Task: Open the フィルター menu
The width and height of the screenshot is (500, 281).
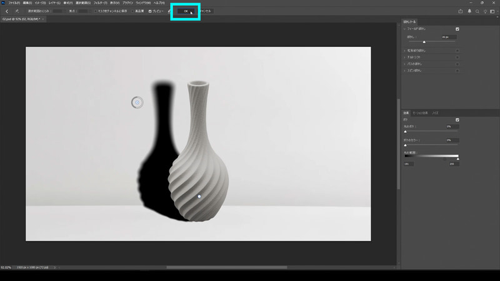Action: tap(100, 3)
